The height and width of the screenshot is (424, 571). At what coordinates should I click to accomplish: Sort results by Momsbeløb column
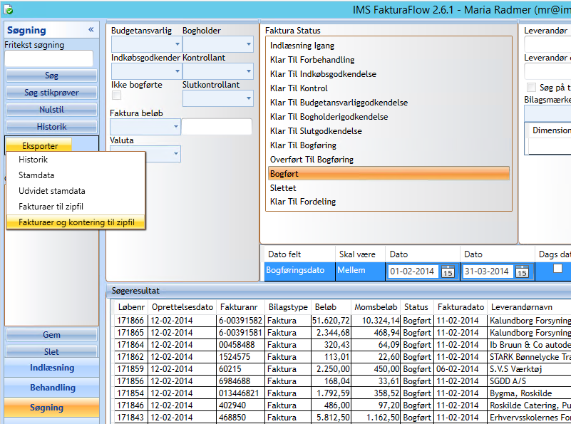(376, 307)
